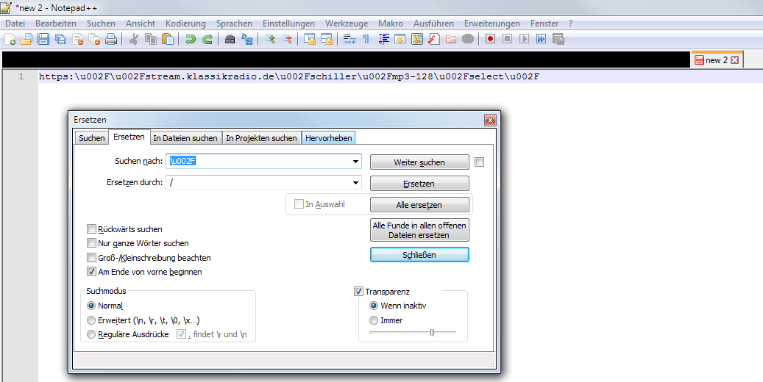Click the save recorded macro icon

pyautogui.click(x=558, y=40)
